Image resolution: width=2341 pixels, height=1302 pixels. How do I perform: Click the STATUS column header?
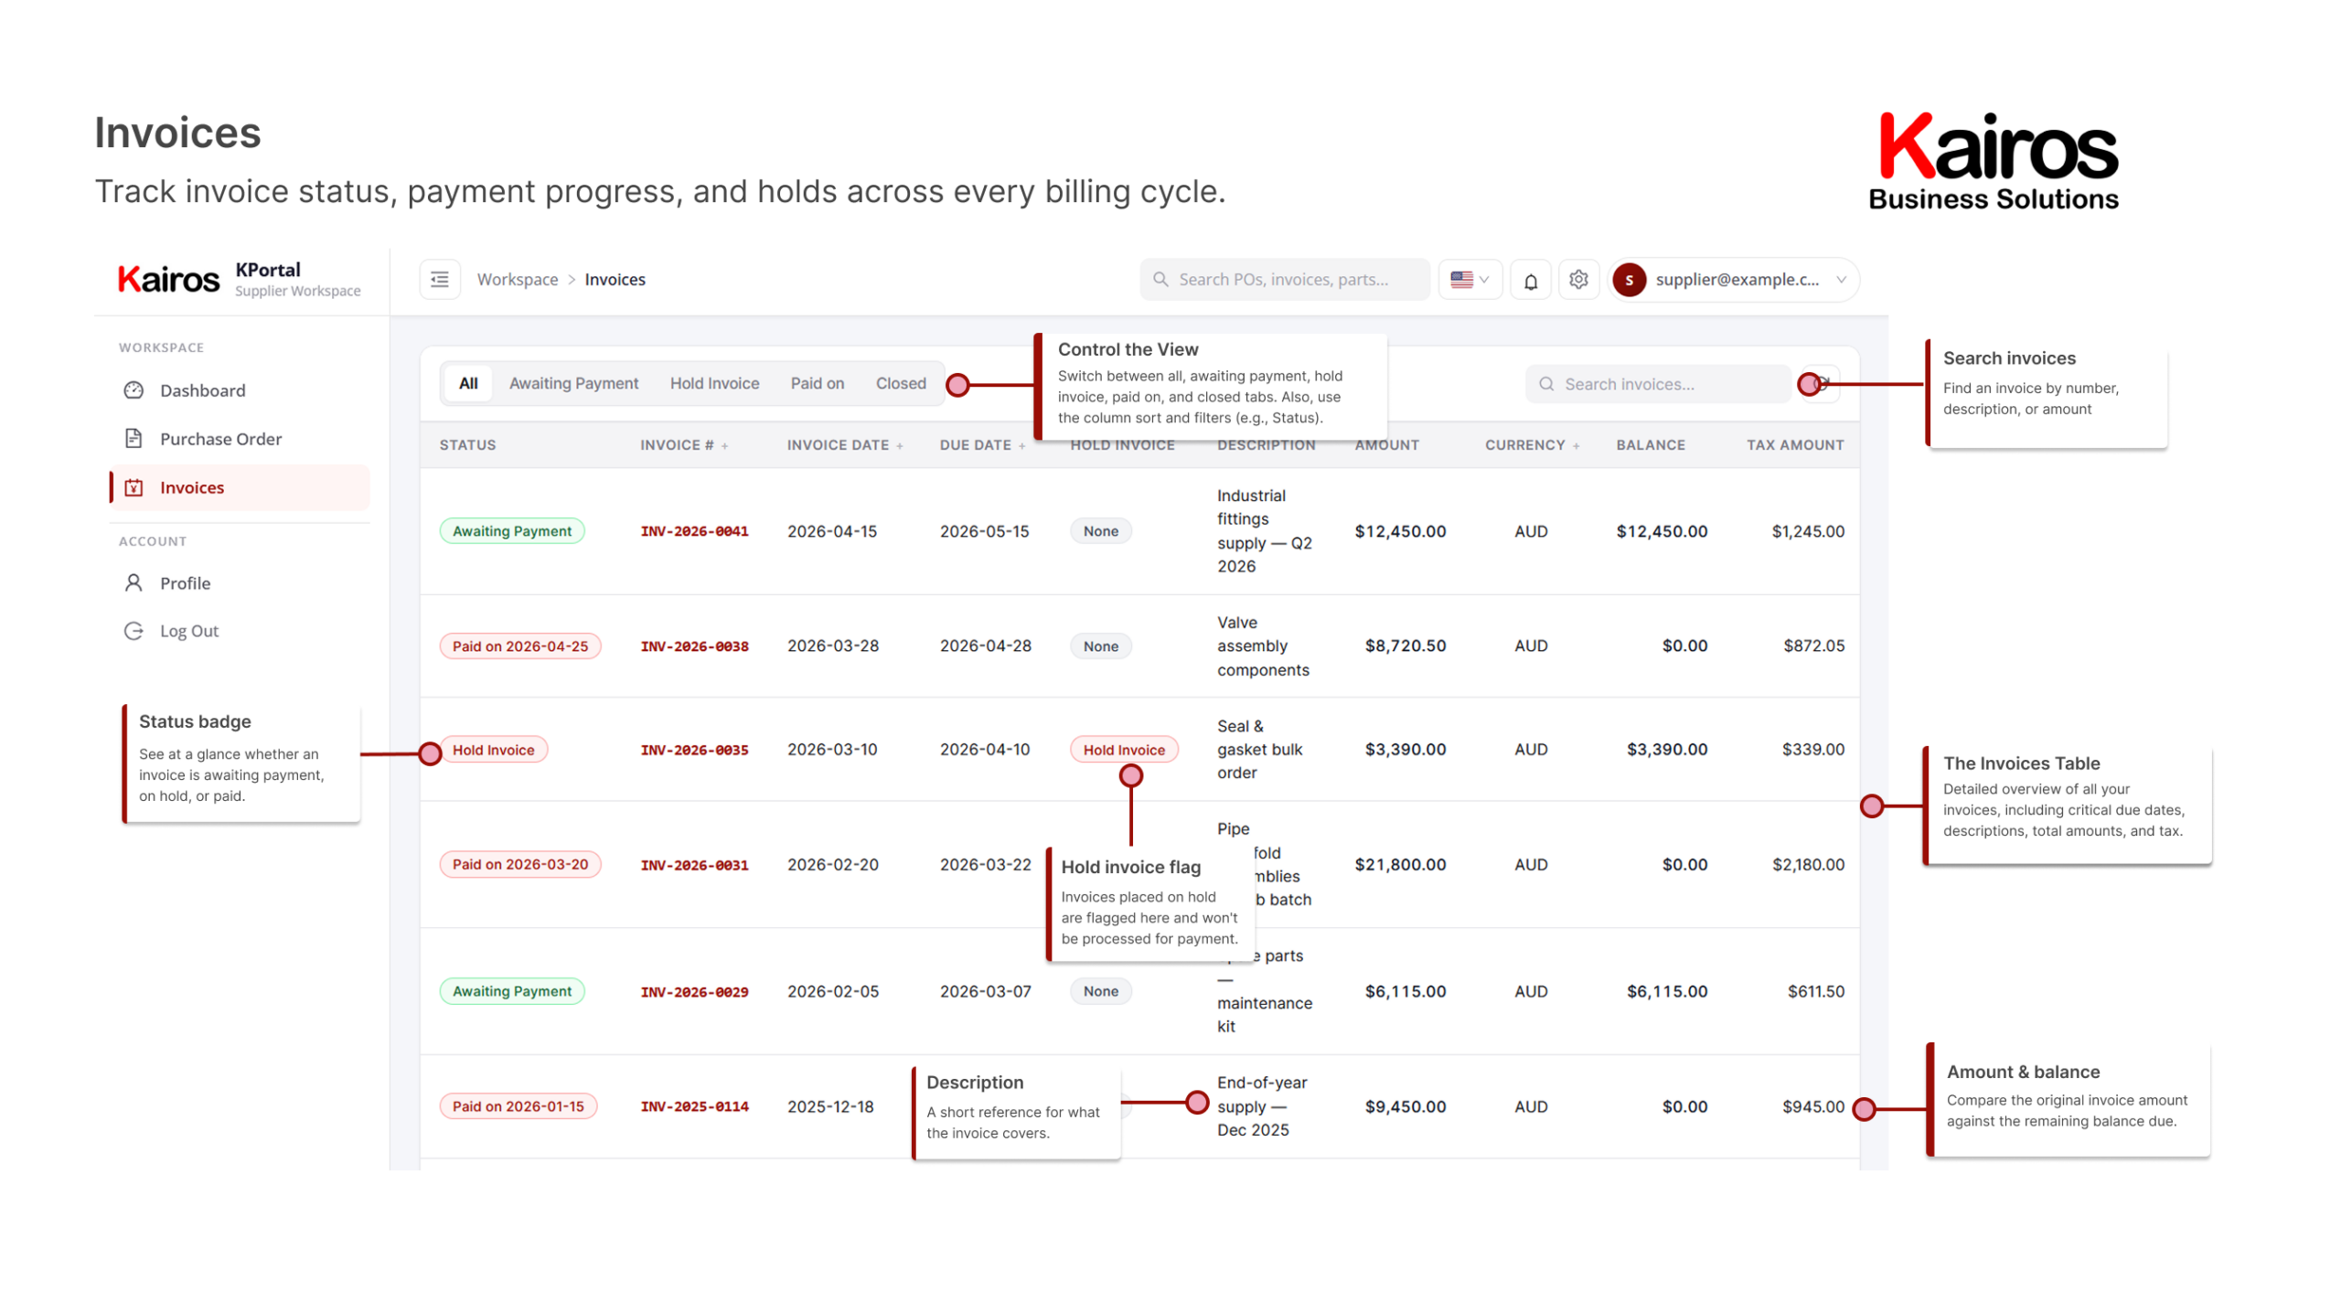(x=467, y=445)
